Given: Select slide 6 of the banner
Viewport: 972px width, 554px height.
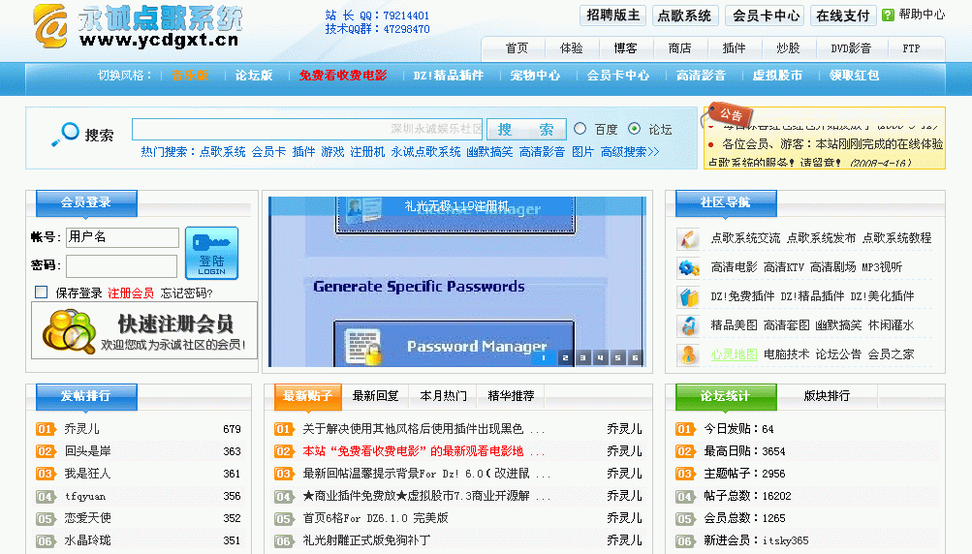Looking at the screenshot, I should (x=635, y=357).
